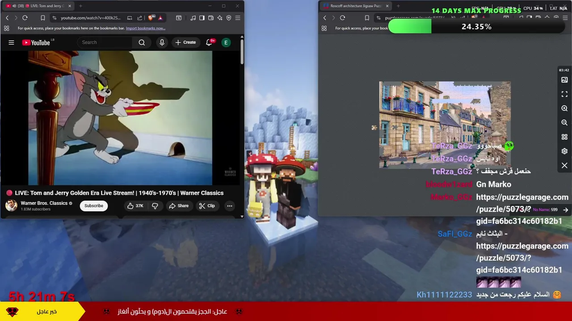Click the YouTube page vertical scrollbar
The image size is (572, 321).
point(242,51)
